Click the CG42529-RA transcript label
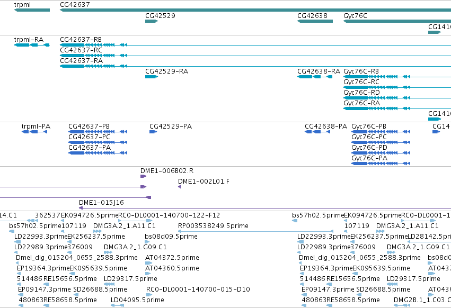Screen dimensions: 451x308 click(167, 71)
